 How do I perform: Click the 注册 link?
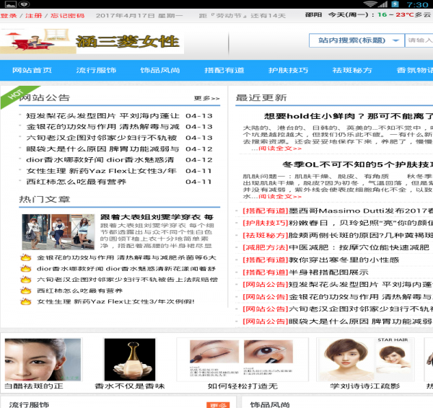tap(34, 16)
